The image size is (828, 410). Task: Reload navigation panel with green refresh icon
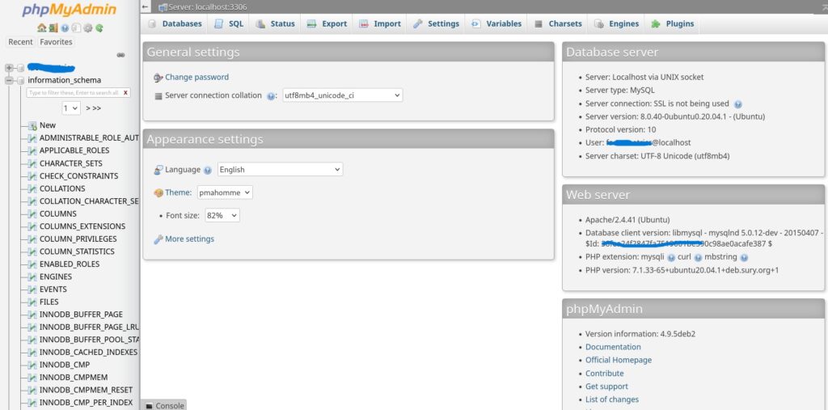[99, 28]
